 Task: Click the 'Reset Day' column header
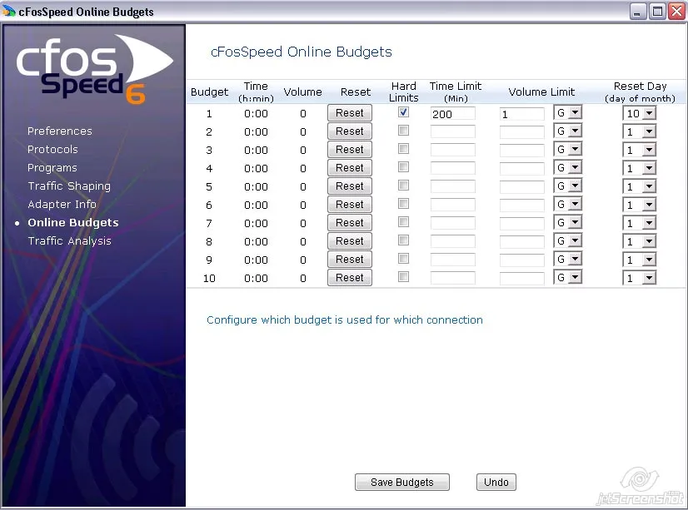640,92
